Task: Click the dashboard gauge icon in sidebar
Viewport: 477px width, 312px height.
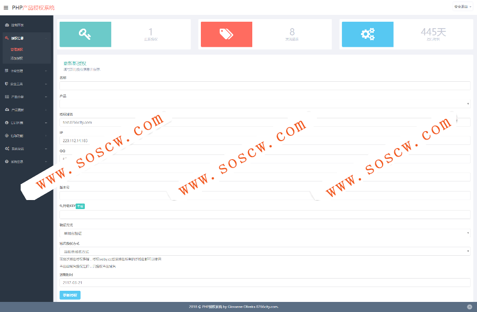Action: coord(7,25)
